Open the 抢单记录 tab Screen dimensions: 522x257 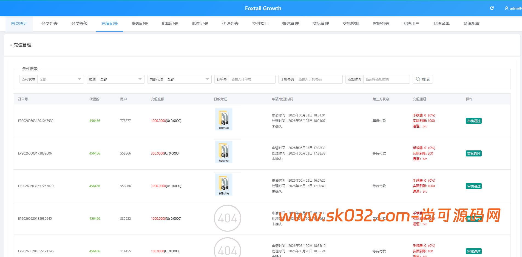coord(170,24)
